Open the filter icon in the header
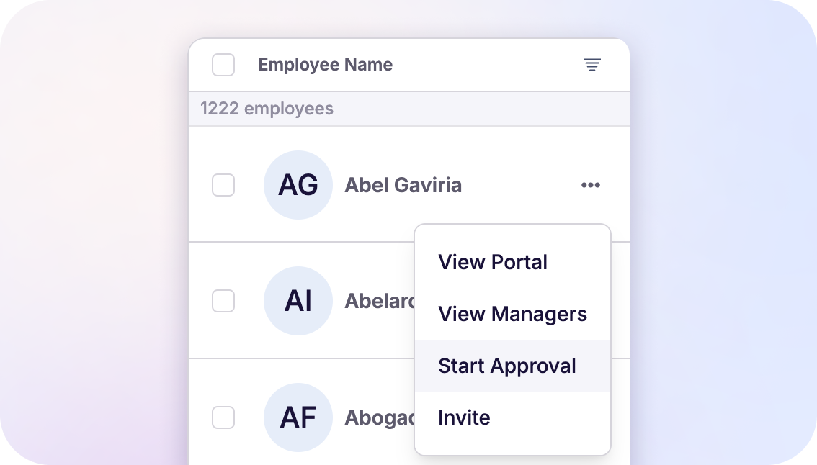Viewport: 817px width, 465px height. (x=591, y=65)
